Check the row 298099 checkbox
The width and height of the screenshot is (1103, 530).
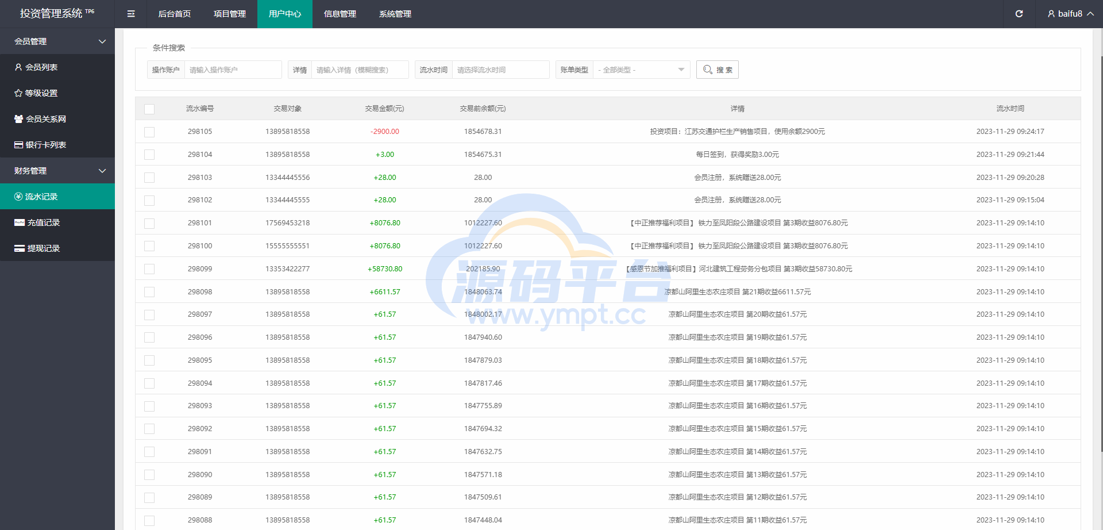149,269
